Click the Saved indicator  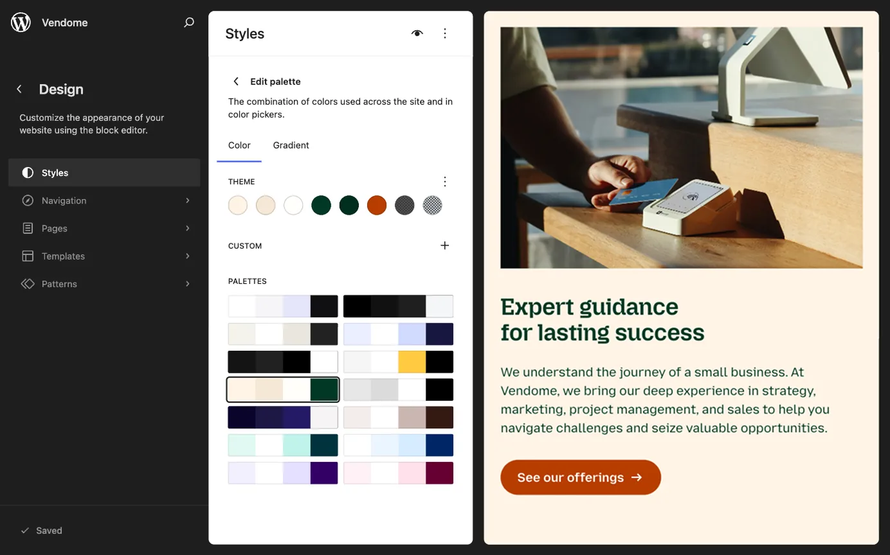42,530
